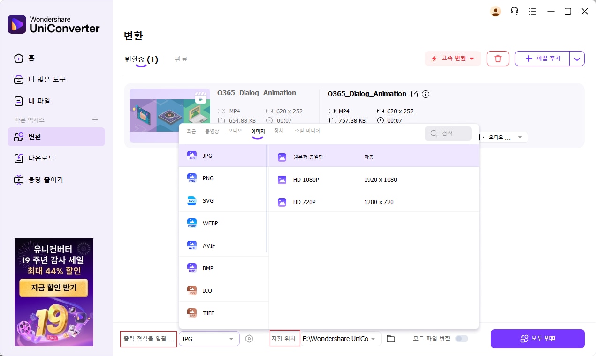This screenshot has height=356, width=596.
Task: Choose the JPG format icon in list
Action: coord(191,156)
